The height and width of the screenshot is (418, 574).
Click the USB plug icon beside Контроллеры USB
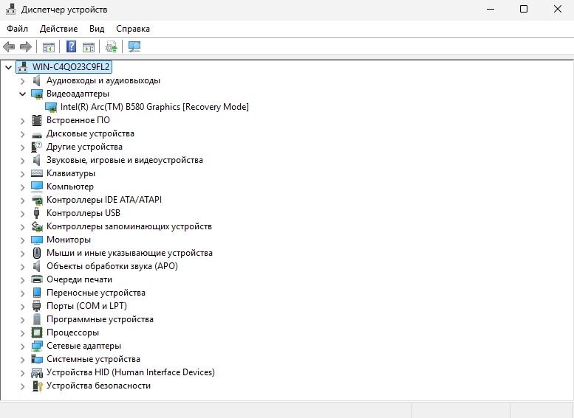point(37,213)
